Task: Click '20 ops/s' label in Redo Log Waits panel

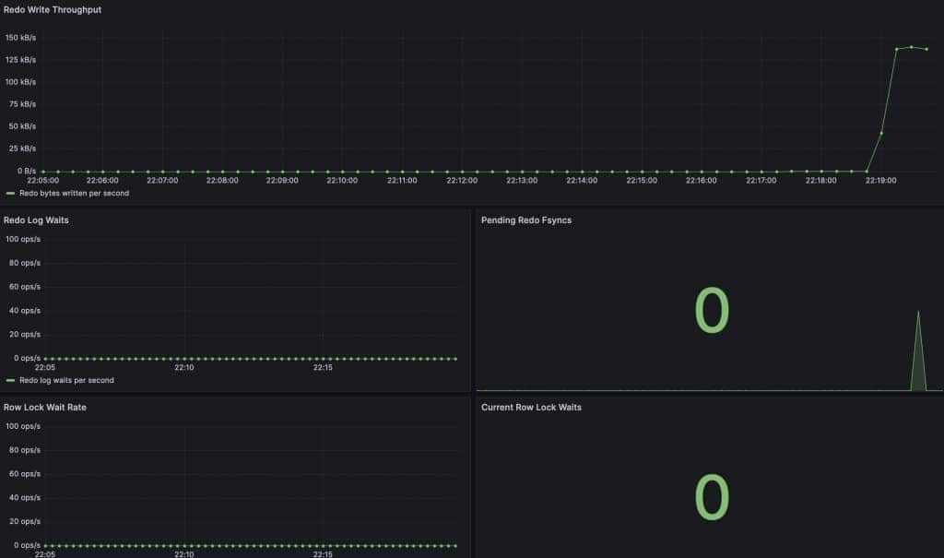Action: click(25, 335)
